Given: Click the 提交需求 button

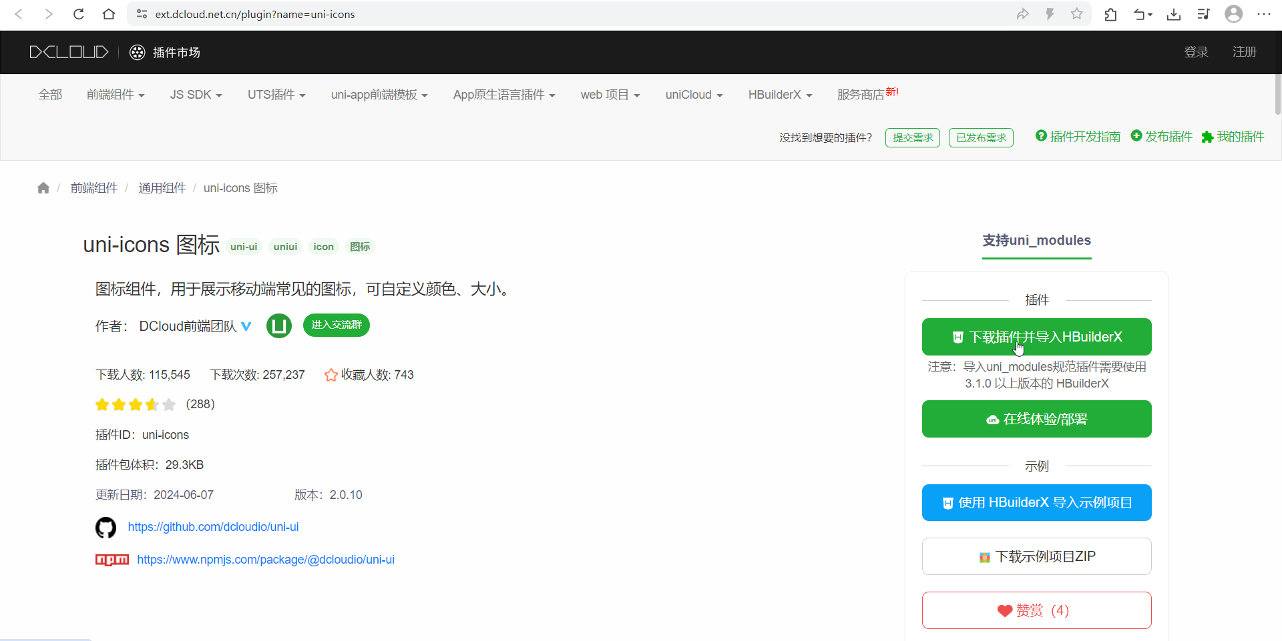Looking at the screenshot, I should (913, 137).
